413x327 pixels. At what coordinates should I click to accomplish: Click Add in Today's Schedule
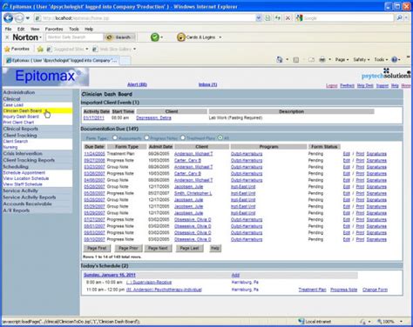coord(235,275)
